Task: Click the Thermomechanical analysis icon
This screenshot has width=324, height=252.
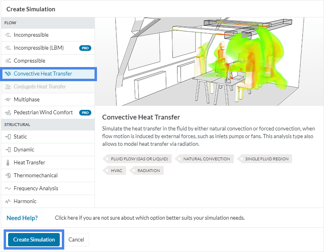Action: pyautogui.click(x=7, y=175)
